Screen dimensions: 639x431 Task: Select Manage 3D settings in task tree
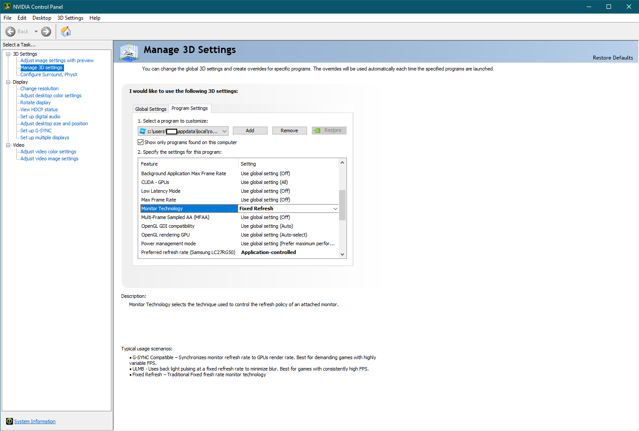[42, 67]
